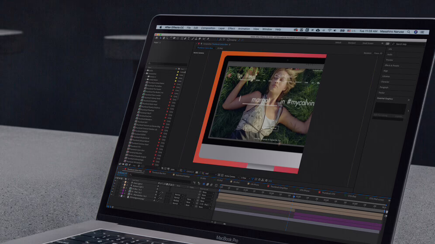Open the Composition menu
The image size is (435, 244).
pos(208,28)
